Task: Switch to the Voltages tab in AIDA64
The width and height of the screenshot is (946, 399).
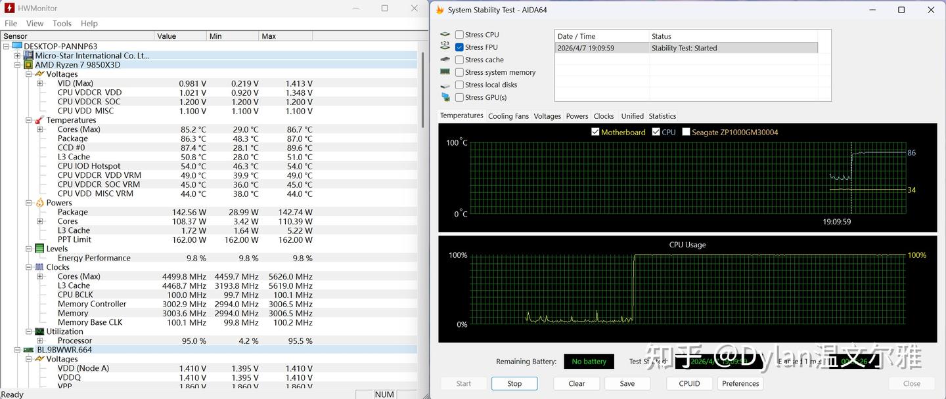Action: tap(547, 116)
